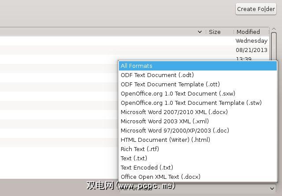Click the sort arrow in the name column header
This screenshot has width=282, height=196.
[200, 32]
